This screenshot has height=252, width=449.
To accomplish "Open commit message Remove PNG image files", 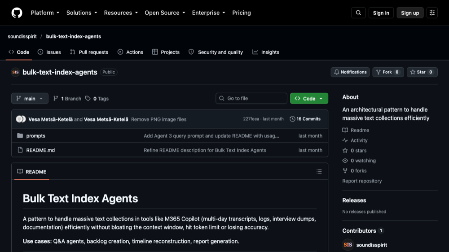I will tap(158, 119).
